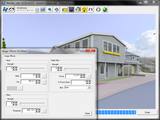The width and height of the screenshot is (160, 120).
Task: Click the pick button next to Near field
Action: click(44, 76)
